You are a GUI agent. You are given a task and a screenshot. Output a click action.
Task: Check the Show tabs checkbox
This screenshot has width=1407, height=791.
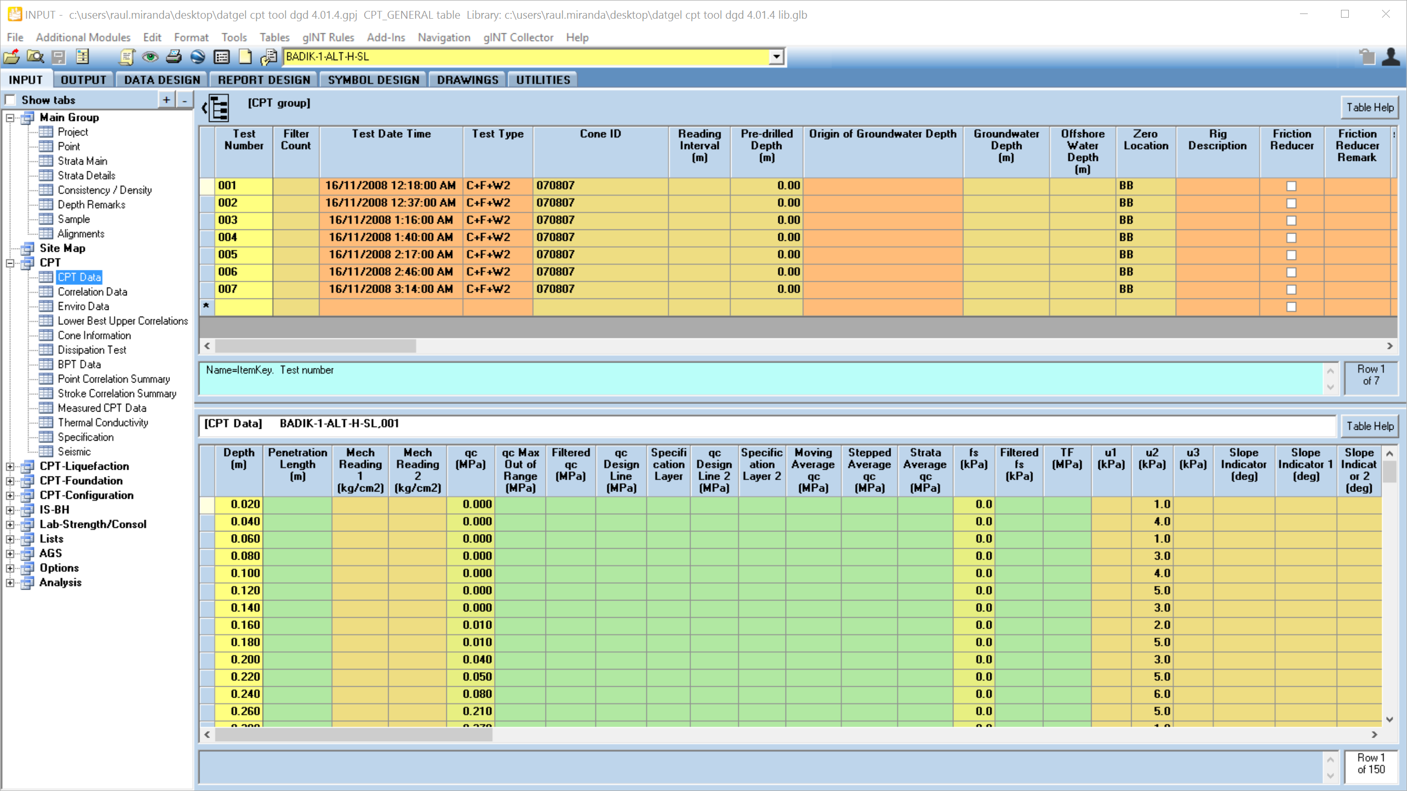point(10,99)
